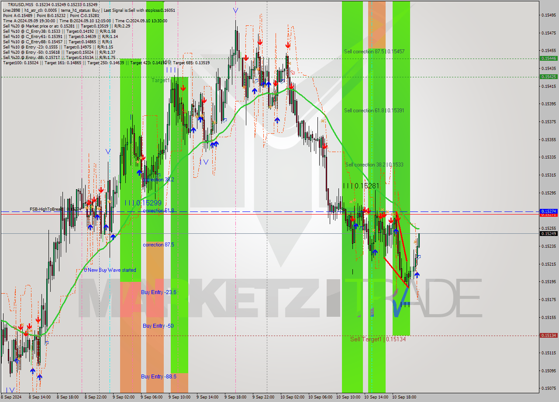Click the 'Sell %10 @ Entry -23: 0.1555' line

[x=58, y=47]
